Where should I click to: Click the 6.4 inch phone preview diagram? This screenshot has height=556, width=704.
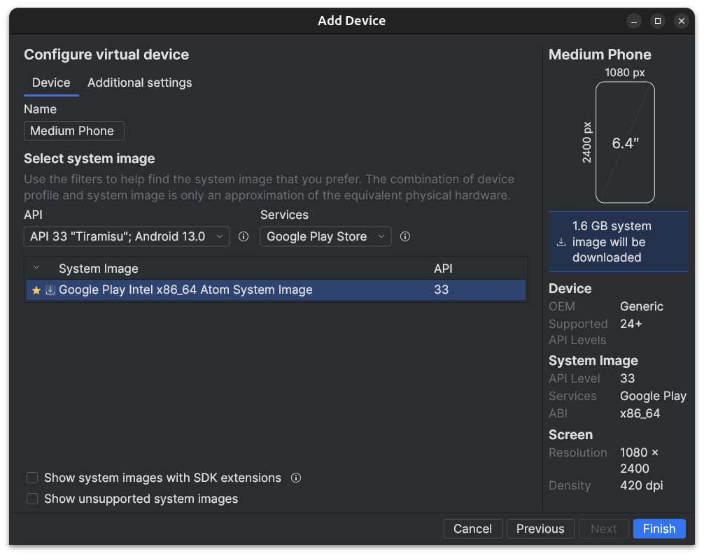[x=625, y=142]
